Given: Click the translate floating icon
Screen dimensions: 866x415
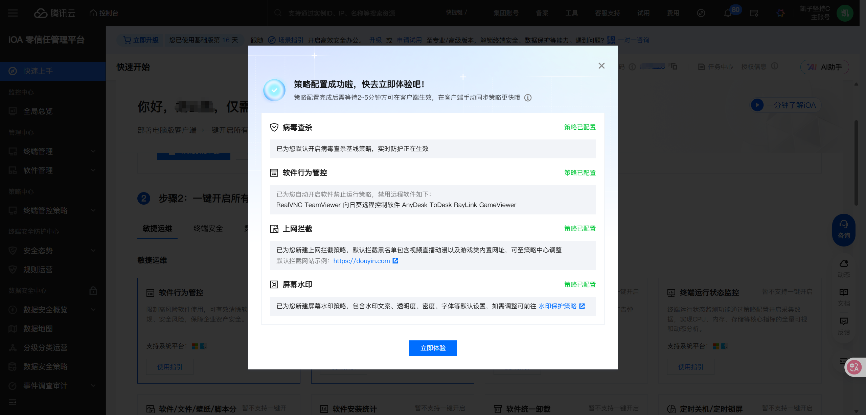Looking at the screenshot, I should (854, 367).
